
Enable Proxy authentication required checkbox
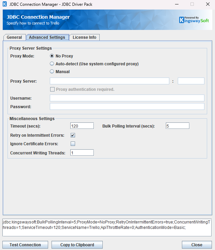pos(52,89)
